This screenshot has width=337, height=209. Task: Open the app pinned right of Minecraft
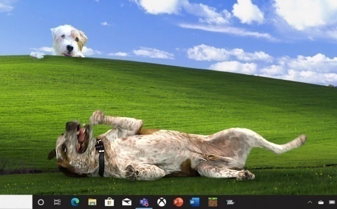pos(230,202)
